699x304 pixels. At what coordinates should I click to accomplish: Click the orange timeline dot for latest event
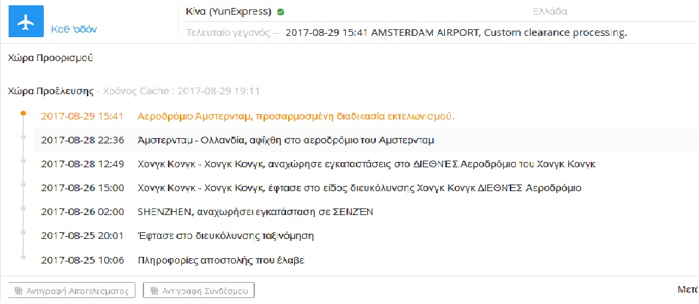(x=23, y=114)
